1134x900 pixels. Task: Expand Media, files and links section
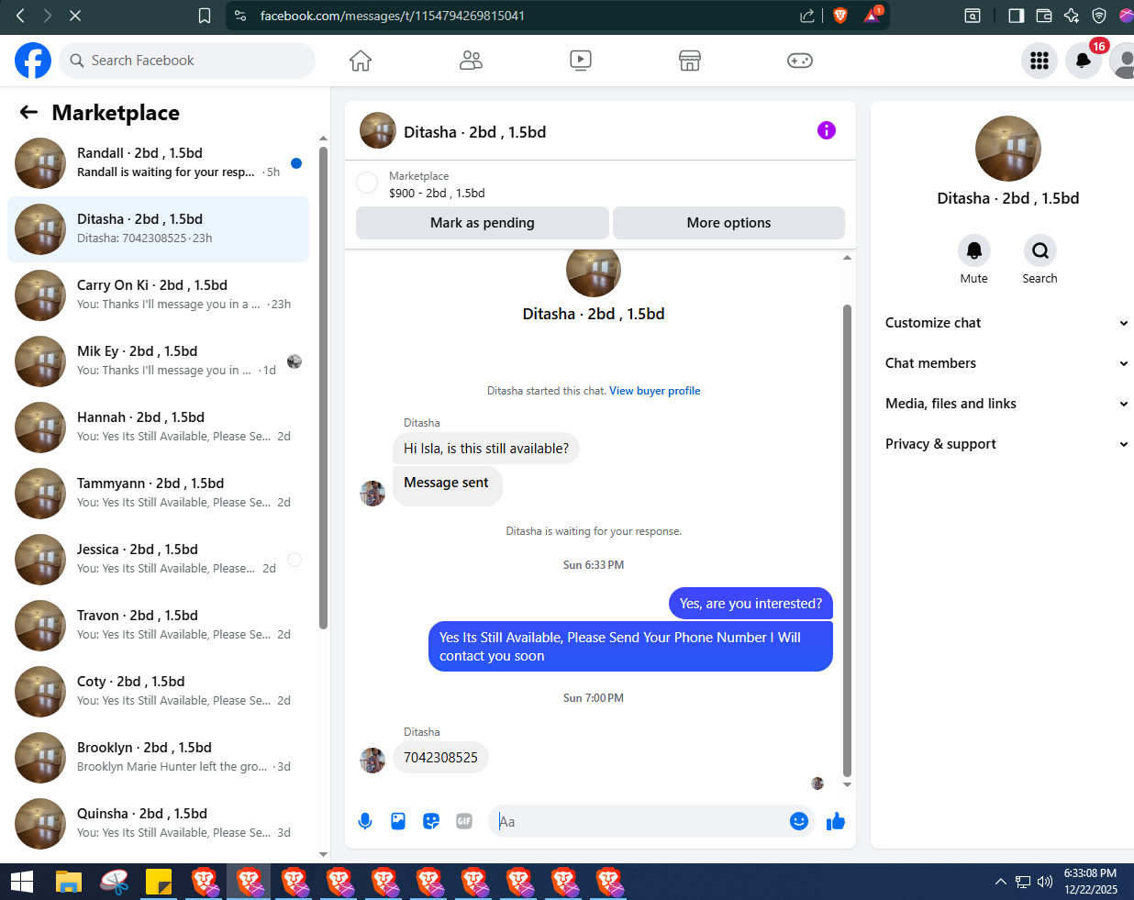[1006, 404]
